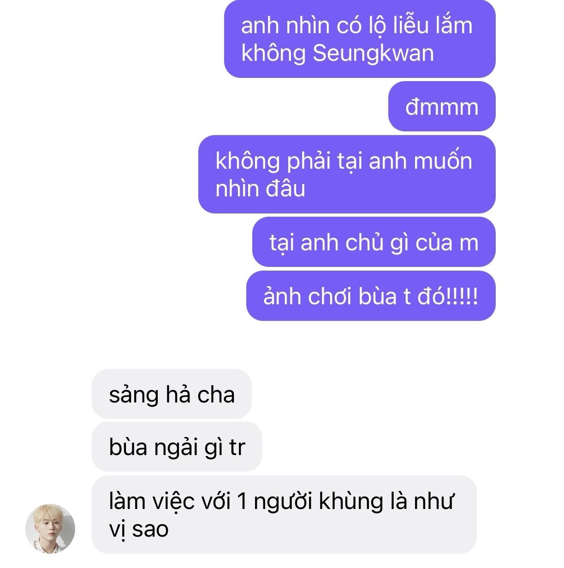
Task: Select the 'ảnh chơi bùa t đó!!!!!' message
Action: [371, 296]
